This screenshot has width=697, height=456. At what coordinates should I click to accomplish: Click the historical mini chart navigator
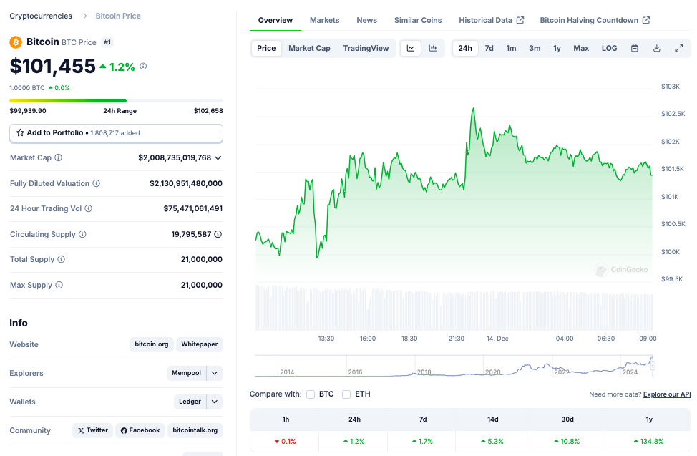tap(454, 366)
